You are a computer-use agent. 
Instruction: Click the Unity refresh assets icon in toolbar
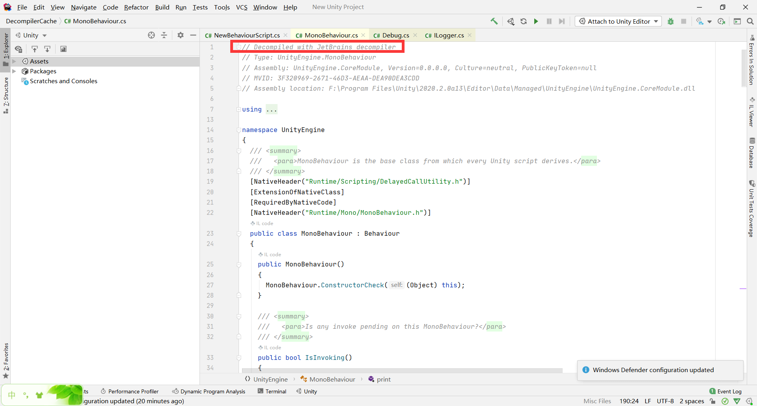pos(524,21)
